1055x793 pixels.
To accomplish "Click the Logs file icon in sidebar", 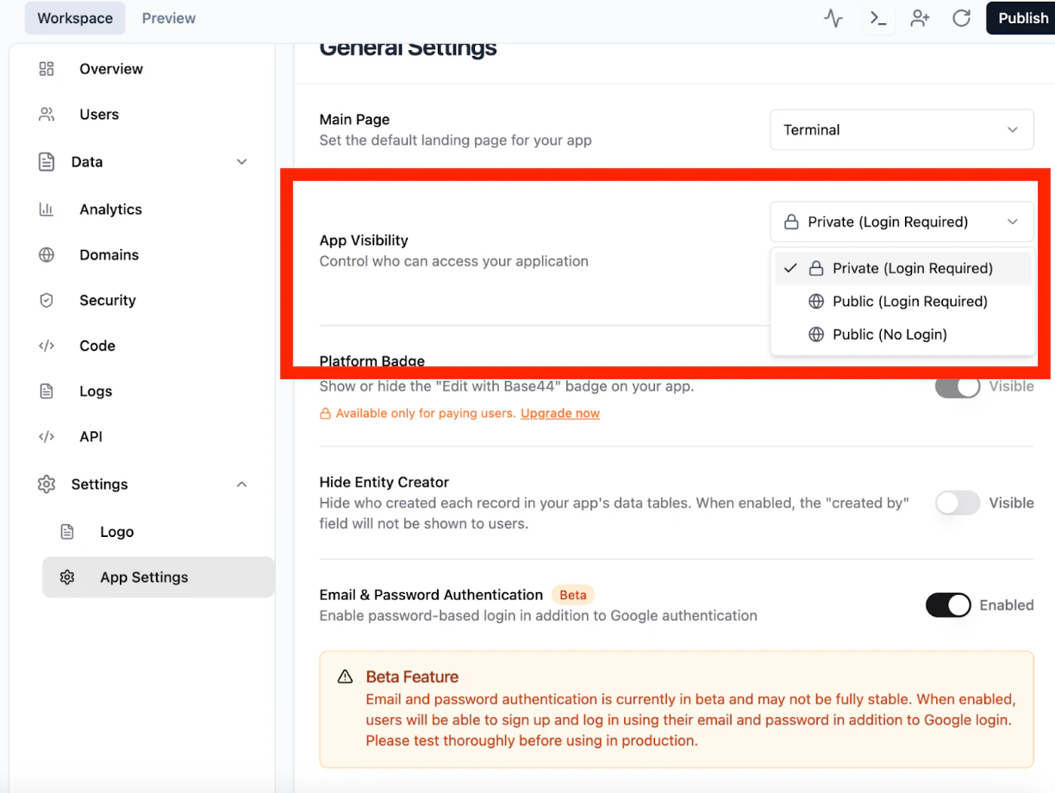I will (47, 391).
